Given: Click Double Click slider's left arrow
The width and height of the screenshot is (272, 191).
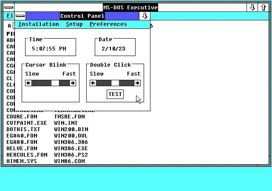Looking at the screenshot, I should coord(93,83).
